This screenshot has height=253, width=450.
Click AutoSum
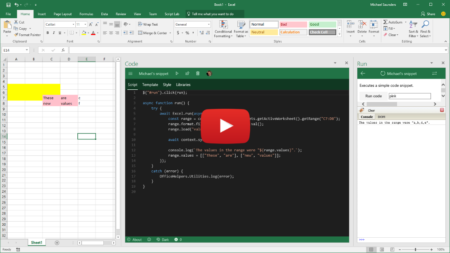[x=393, y=22]
